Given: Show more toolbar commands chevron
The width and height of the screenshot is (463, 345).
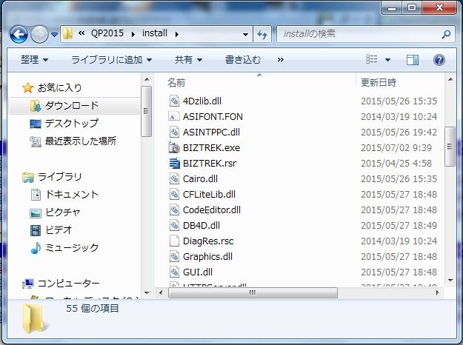Looking at the screenshot, I should pos(281,60).
